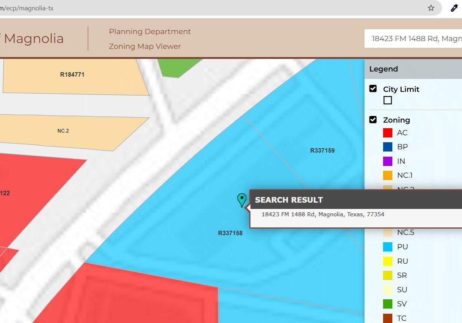Toggle the Zoning layer checkbox
This screenshot has width=462, height=323.
[374, 119]
